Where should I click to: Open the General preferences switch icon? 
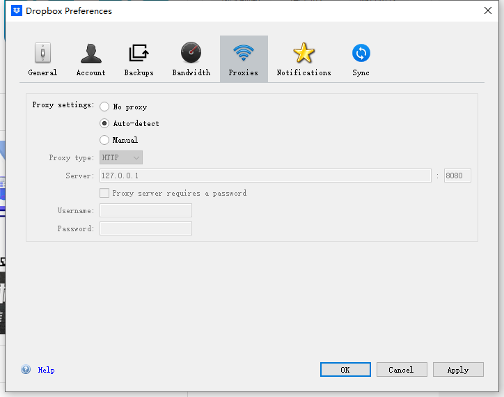click(42, 53)
